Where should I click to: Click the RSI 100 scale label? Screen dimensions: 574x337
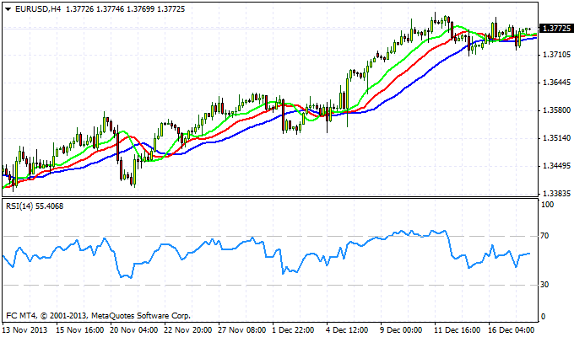click(547, 205)
